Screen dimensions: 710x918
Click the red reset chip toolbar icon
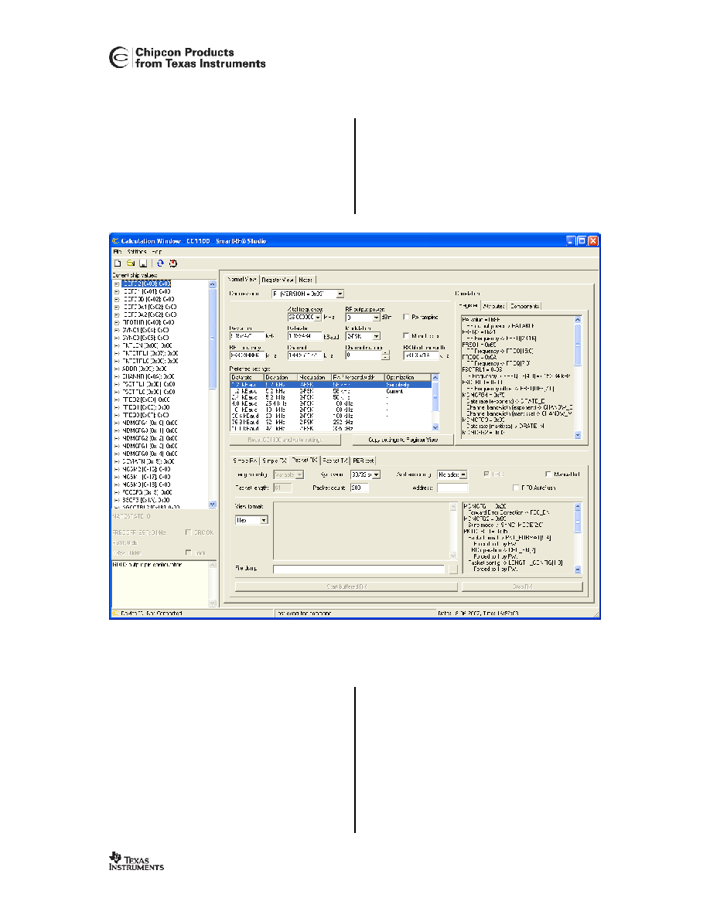tap(172, 263)
